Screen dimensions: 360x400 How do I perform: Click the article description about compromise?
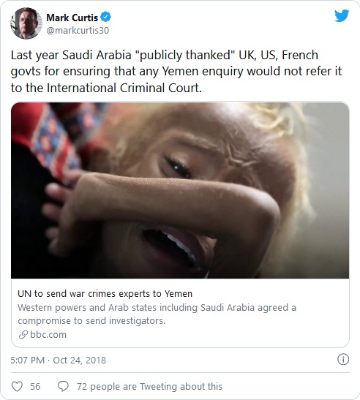pyautogui.click(x=157, y=314)
